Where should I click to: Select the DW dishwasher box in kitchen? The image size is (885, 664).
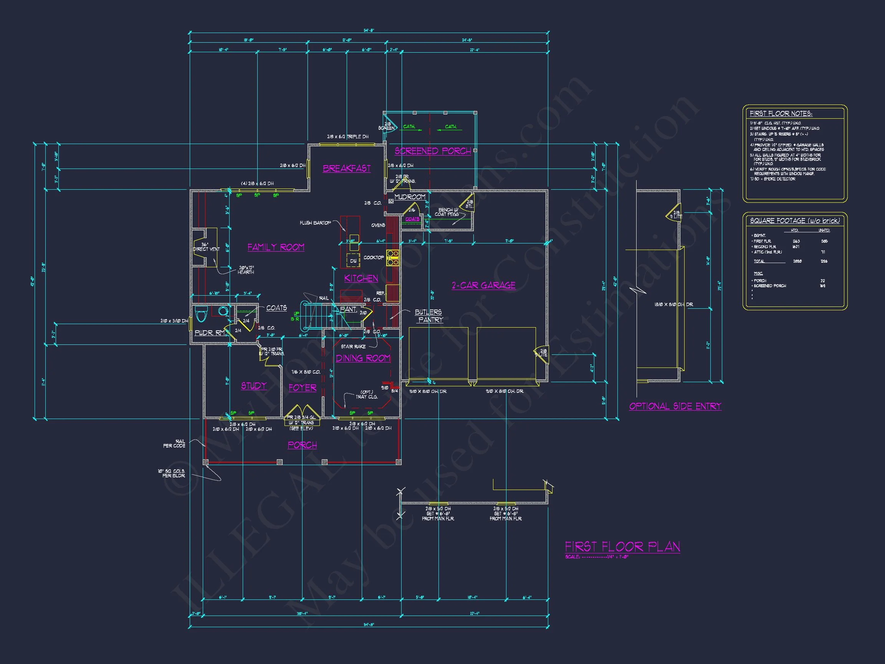click(x=353, y=260)
